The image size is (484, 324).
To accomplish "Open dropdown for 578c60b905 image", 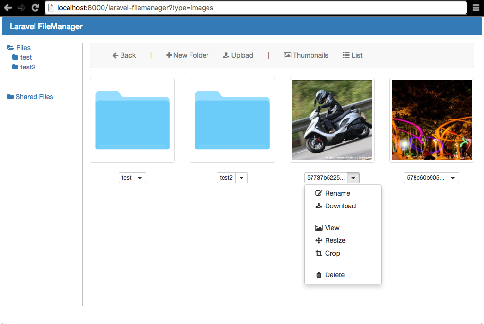I will tap(453, 178).
